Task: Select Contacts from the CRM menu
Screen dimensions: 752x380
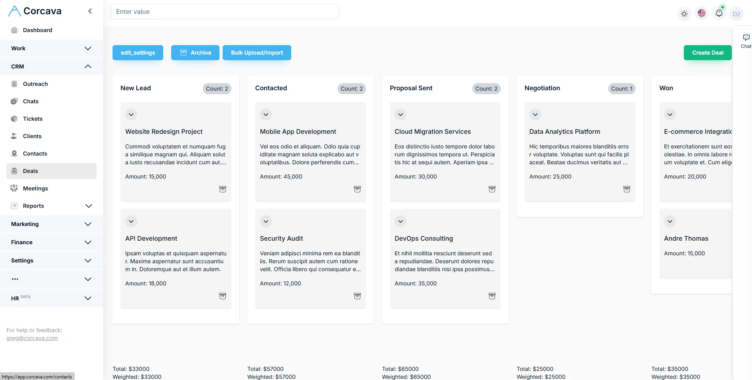Action: tap(35, 154)
